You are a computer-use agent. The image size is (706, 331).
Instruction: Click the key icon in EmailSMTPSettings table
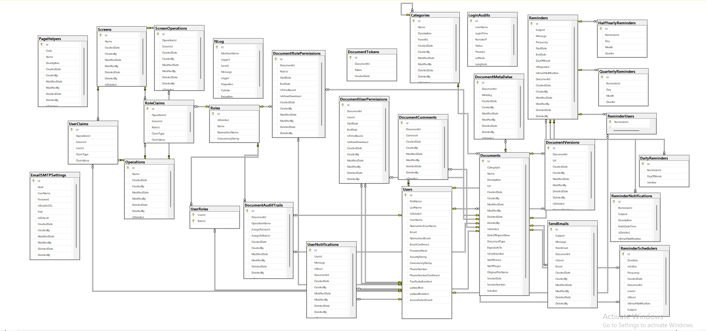tap(34, 181)
